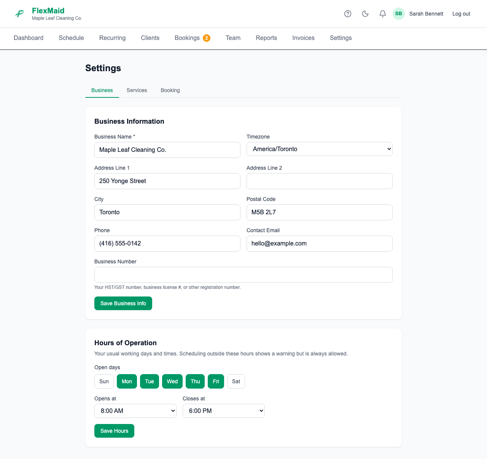Screen dimensions: 487x459
Task: Toggle dark mode moon icon
Action: [x=365, y=14]
